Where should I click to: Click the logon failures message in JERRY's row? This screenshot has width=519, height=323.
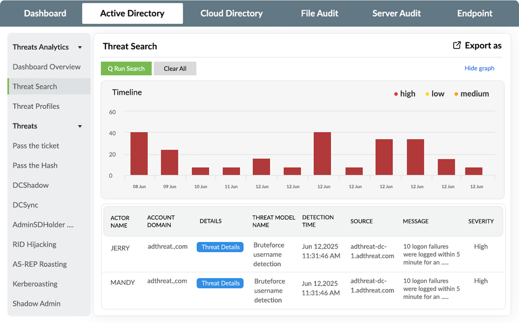tap(431, 254)
